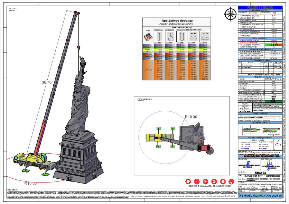Select the VIOLETA color row label
Screen dimensions: 289x204
tap(148, 45)
